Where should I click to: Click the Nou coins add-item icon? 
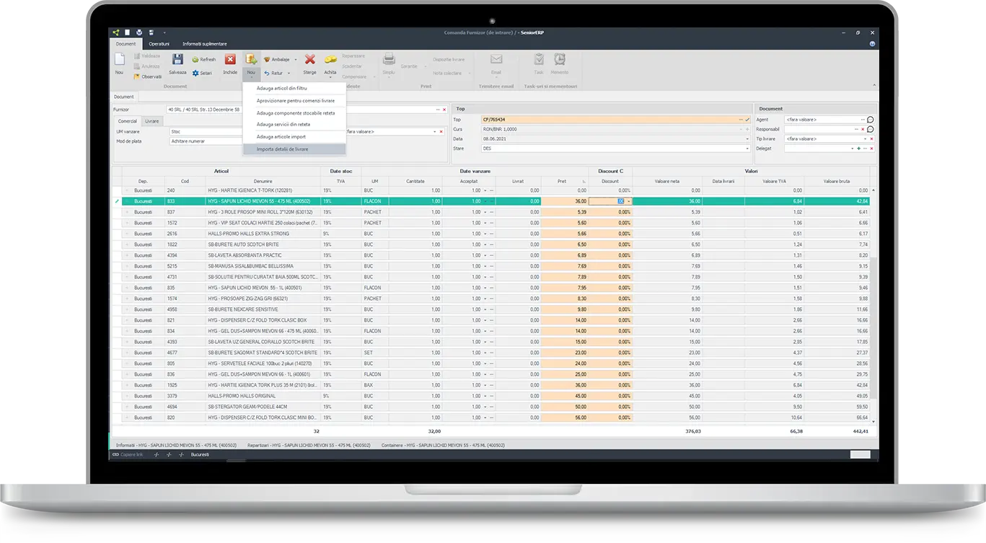coord(251,60)
